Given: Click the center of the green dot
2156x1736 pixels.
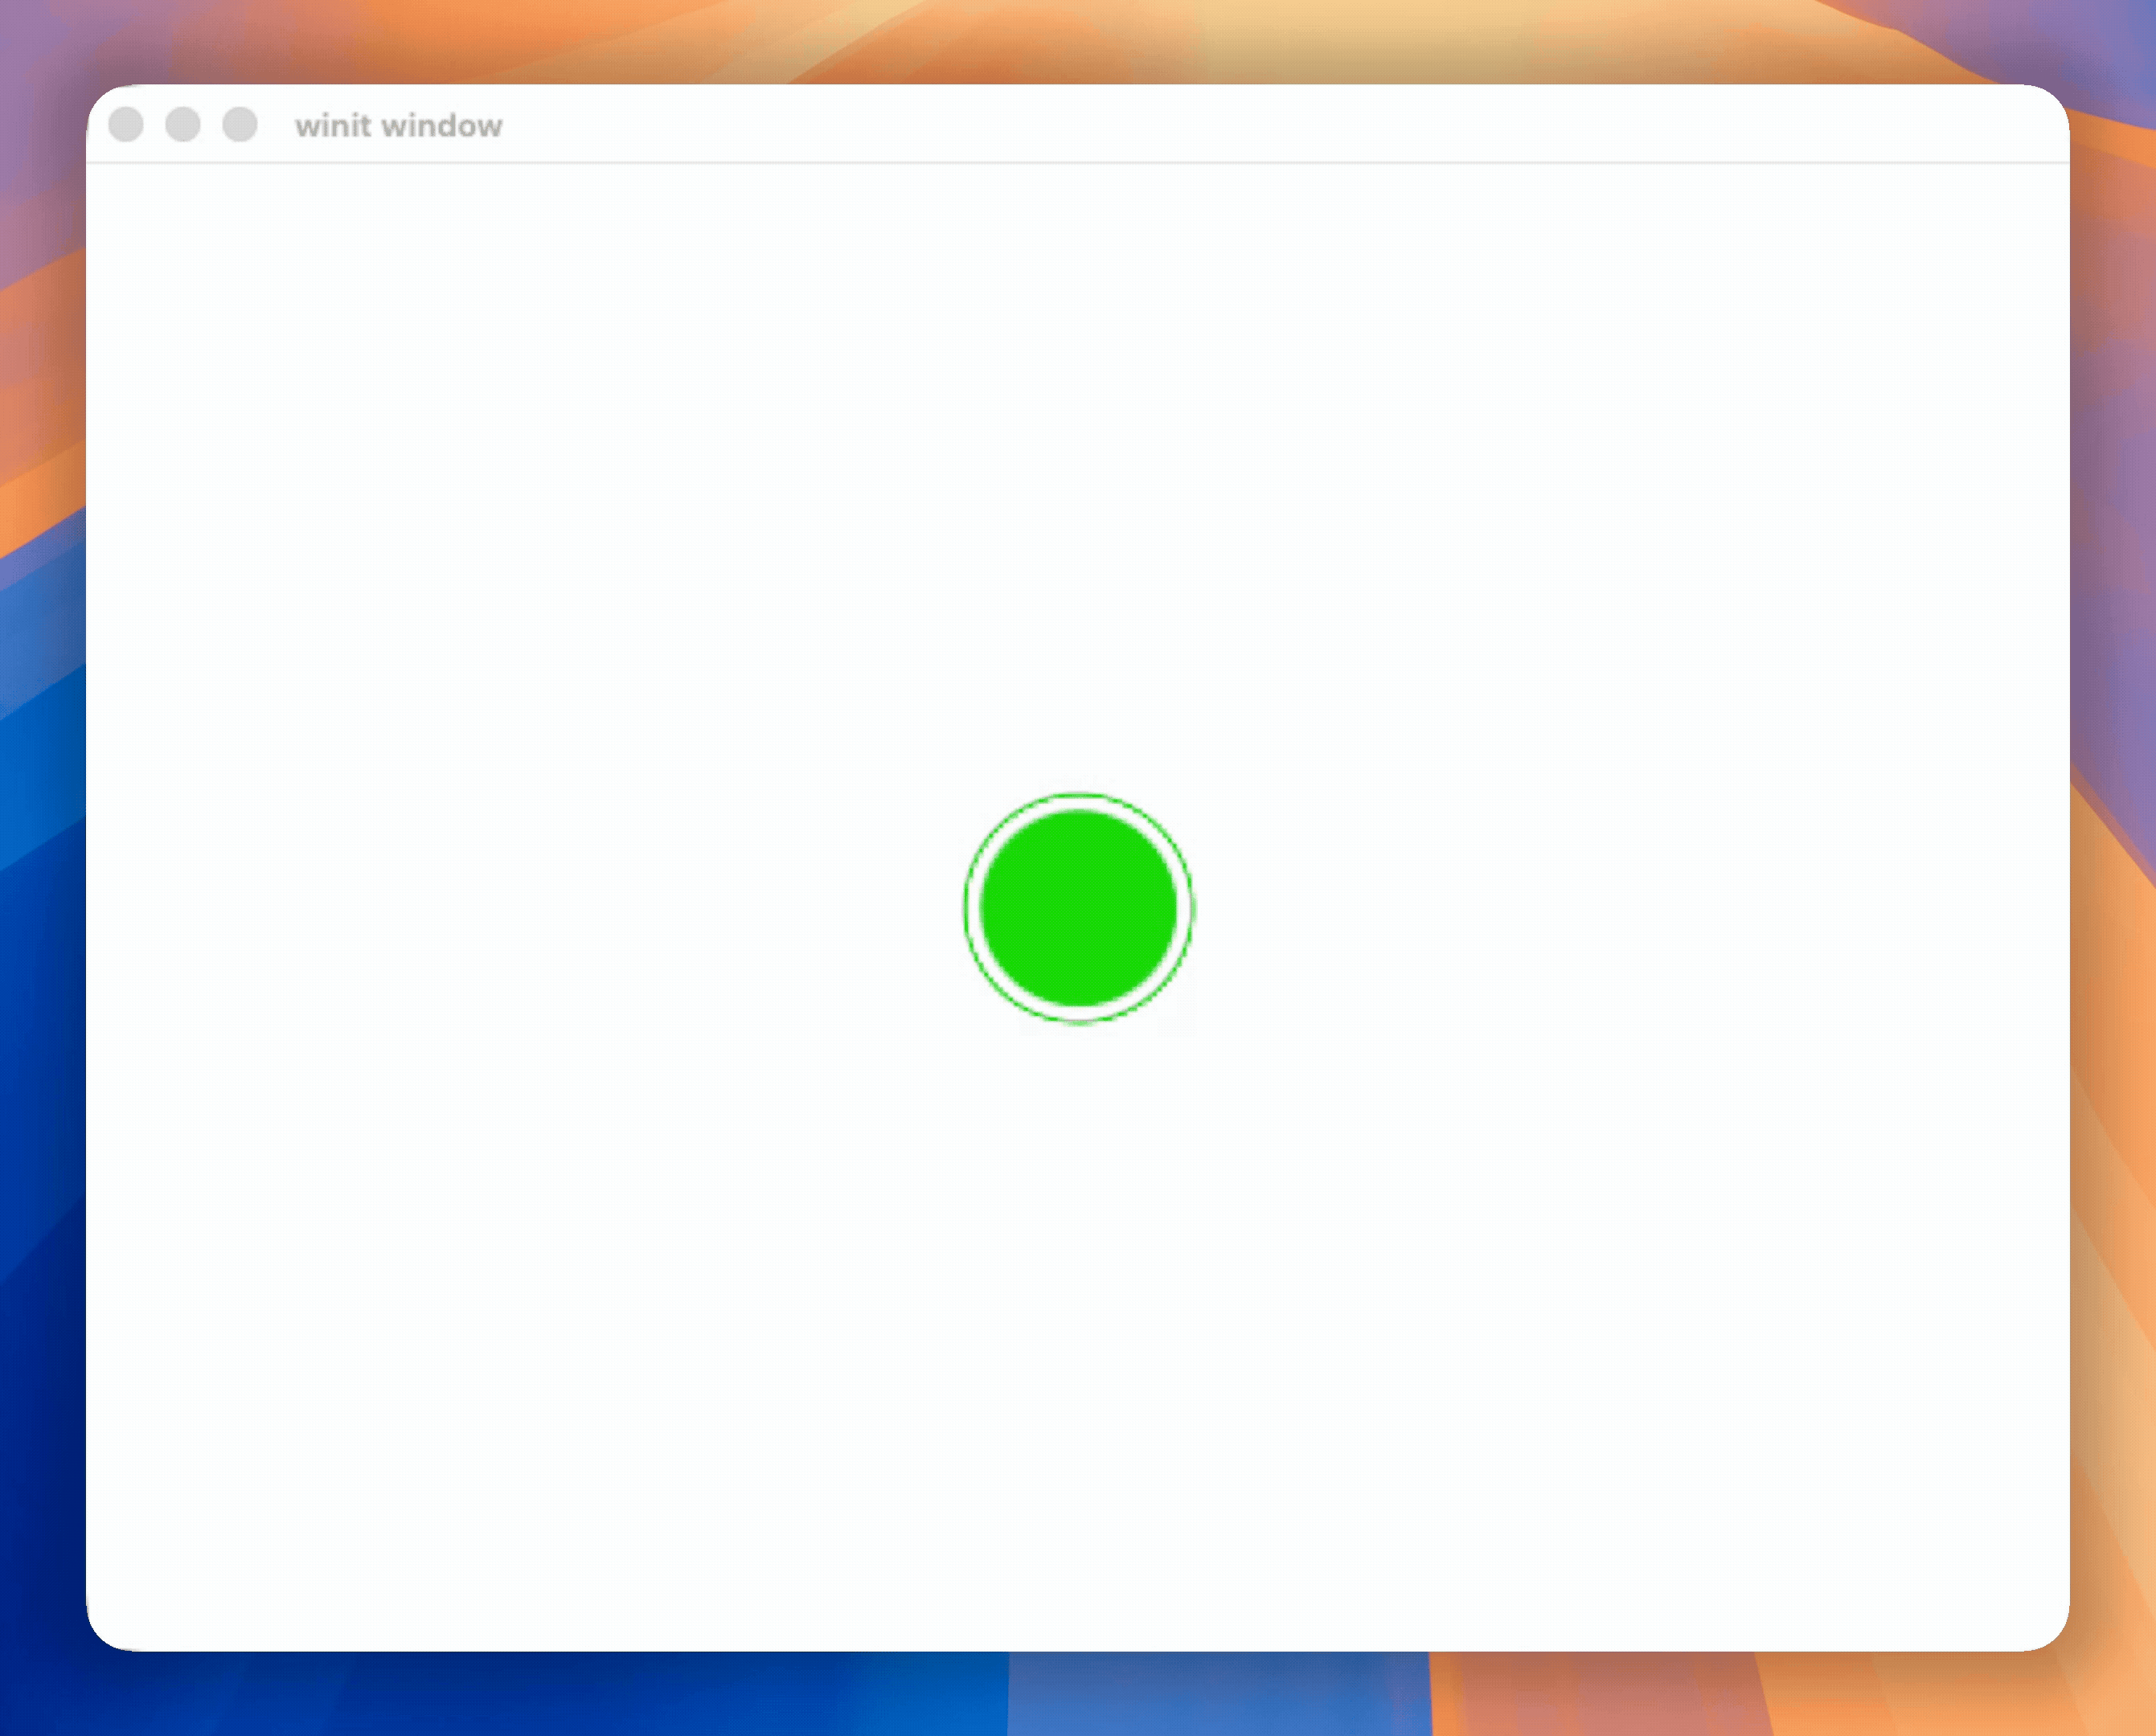Looking at the screenshot, I should (1078, 908).
